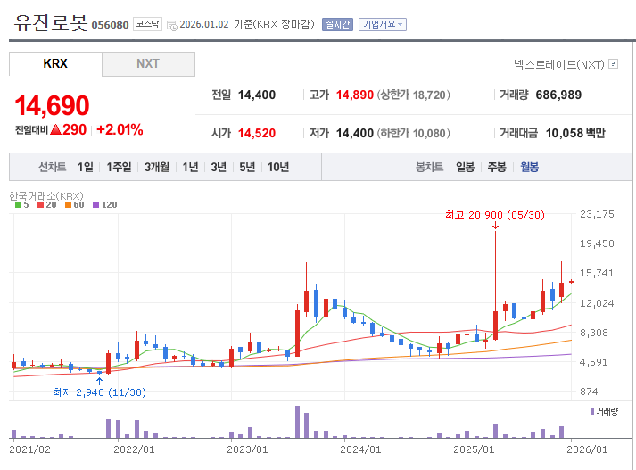
Task: Open the 기업개요 dropdown
Action: (x=383, y=24)
